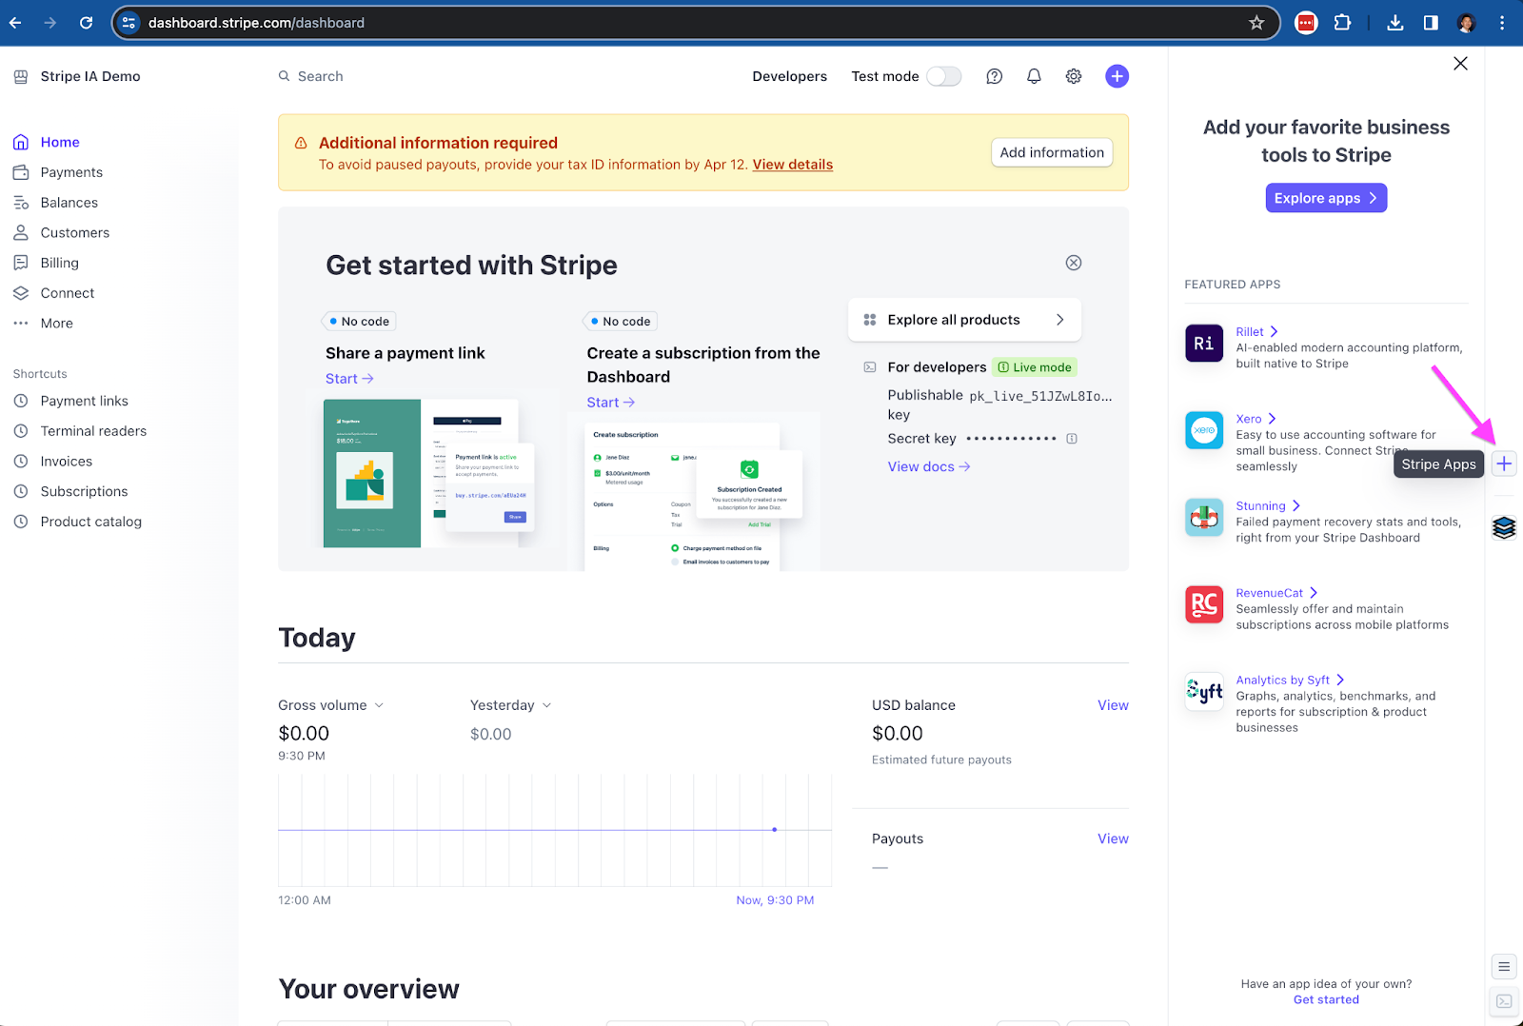1523x1026 pixels.
Task: Click the Home icon in sidebar
Action: coord(21,143)
